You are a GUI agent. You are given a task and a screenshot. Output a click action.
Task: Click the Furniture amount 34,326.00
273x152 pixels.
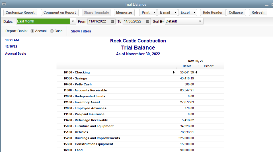[187, 126]
